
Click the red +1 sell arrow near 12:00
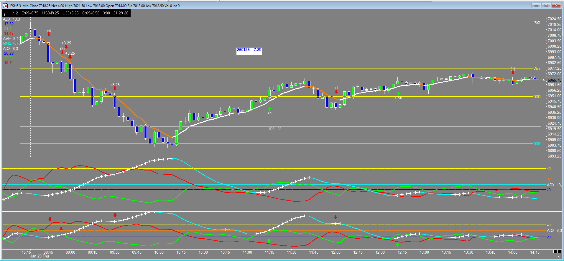pos(336,92)
